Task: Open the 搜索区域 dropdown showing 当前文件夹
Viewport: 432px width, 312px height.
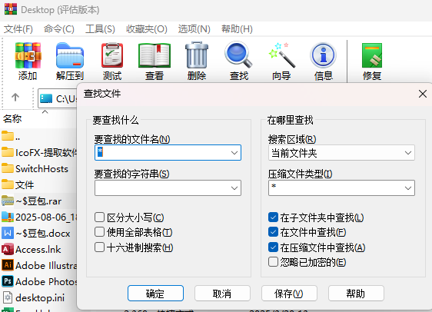Action: [341, 153]
